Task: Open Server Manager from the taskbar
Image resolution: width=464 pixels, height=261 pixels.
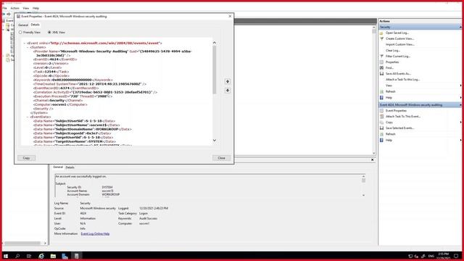Action: click(x=65, y=256)
